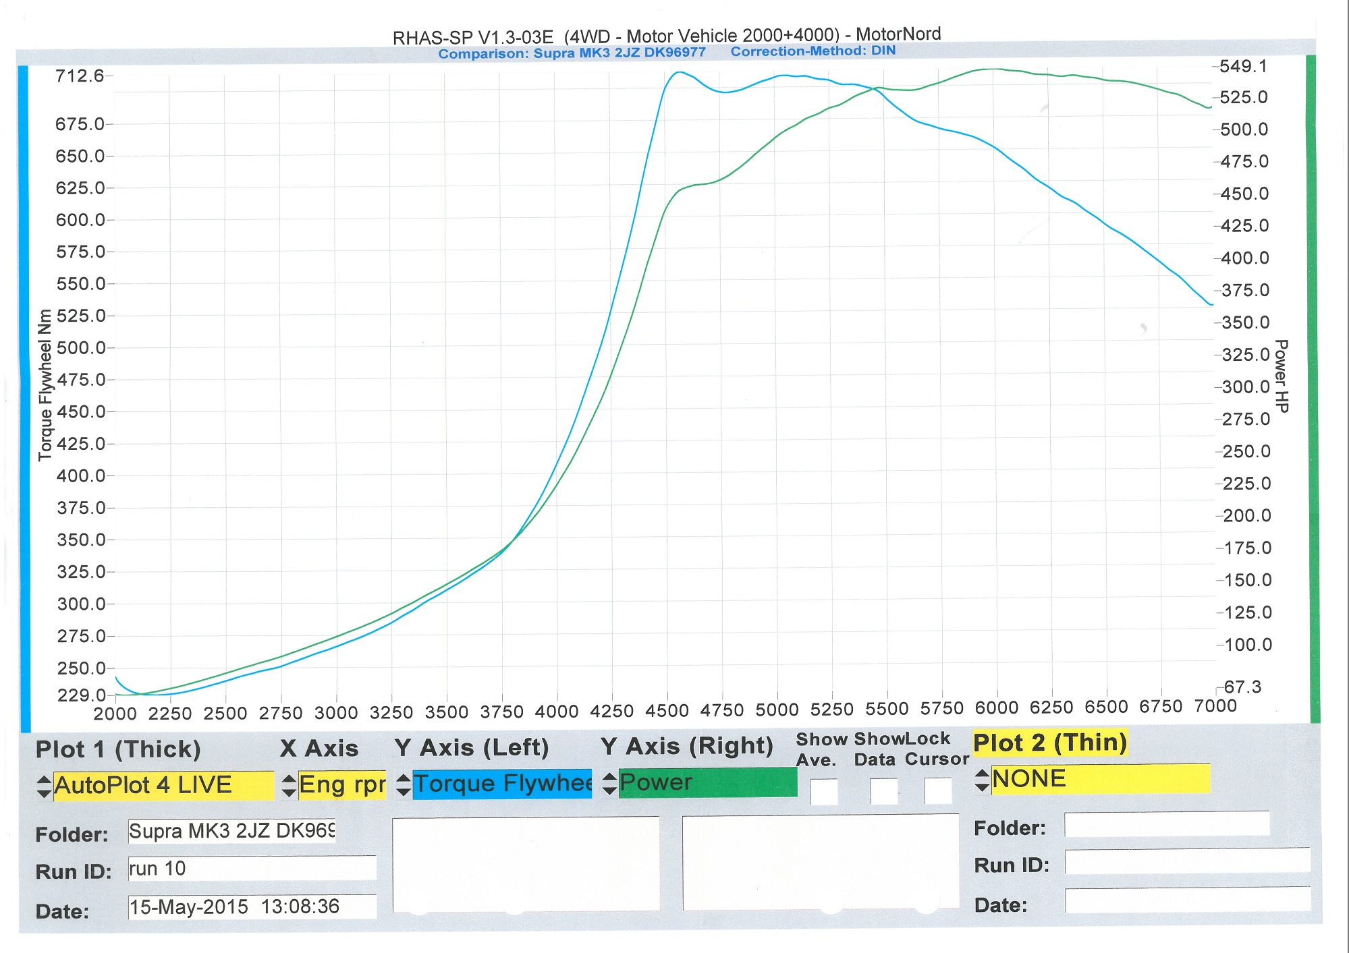The width and height of the screenshot is (1349, 953).
Task: Click the empty Plot 2 Folder field
Action: pyautogui.click(x=1166, y=825)
